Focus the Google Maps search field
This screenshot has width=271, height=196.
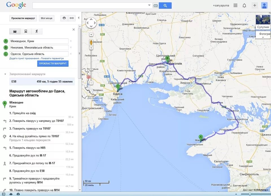pyautogui.click(x=90, y=6)
